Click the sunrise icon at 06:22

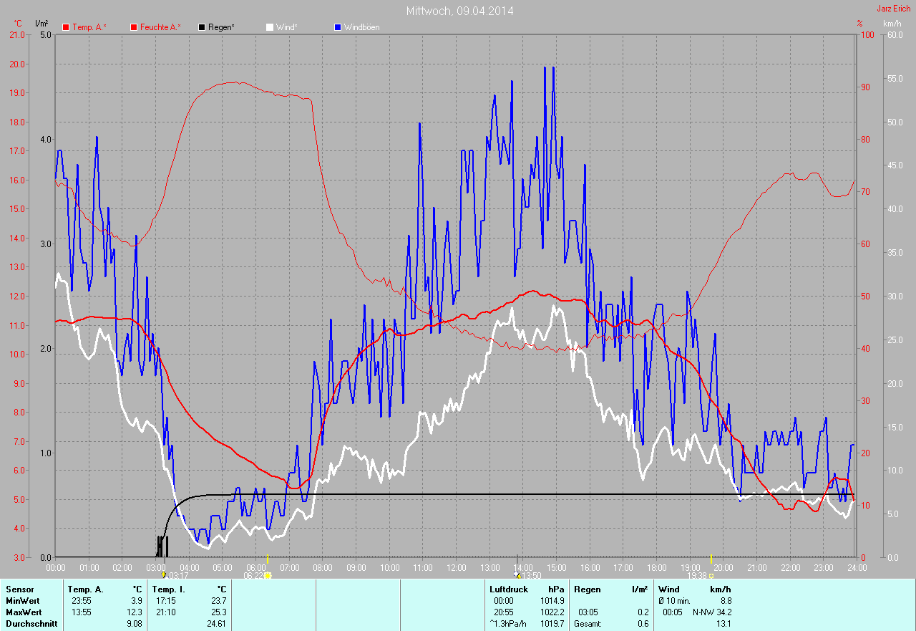coord(268,575)
